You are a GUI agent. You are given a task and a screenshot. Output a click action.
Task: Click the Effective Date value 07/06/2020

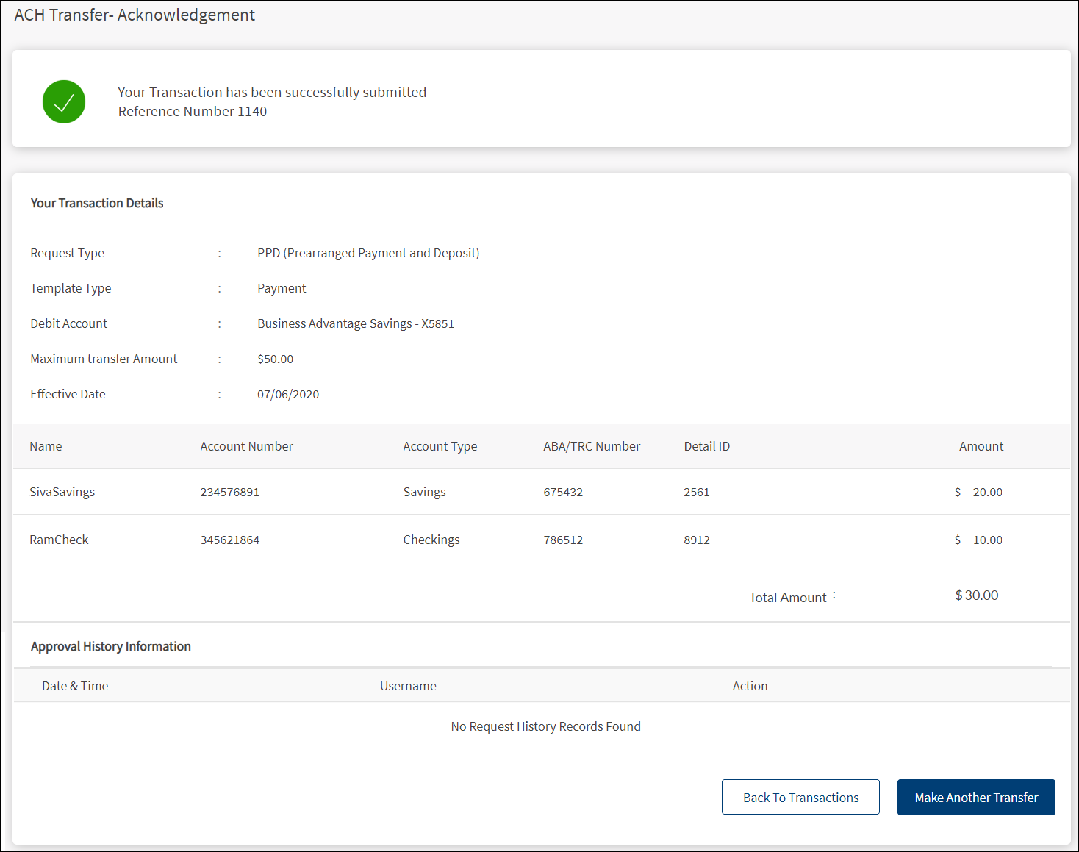point(288,394)
